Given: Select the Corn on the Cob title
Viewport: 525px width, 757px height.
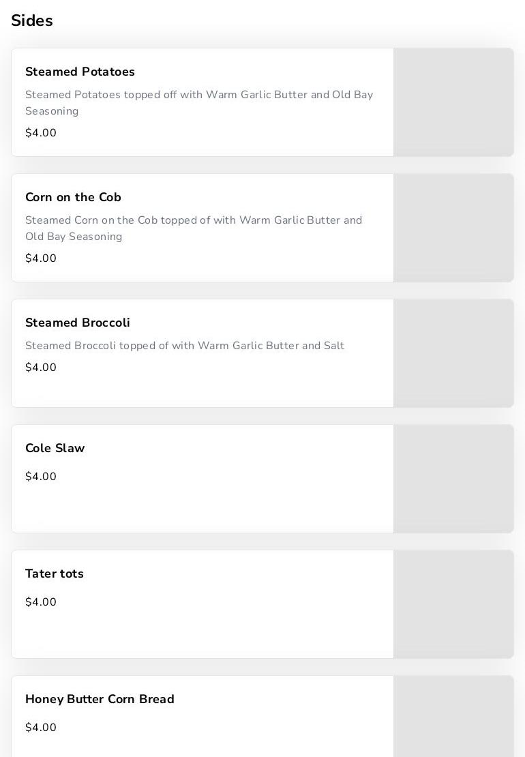Looking at the screenshot, I should point(73,197).
